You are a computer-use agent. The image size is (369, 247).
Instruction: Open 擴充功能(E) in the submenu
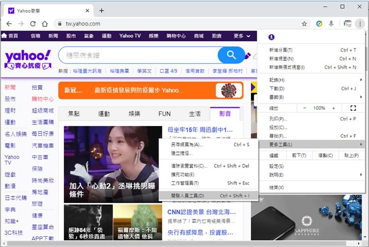click(209, 175)
